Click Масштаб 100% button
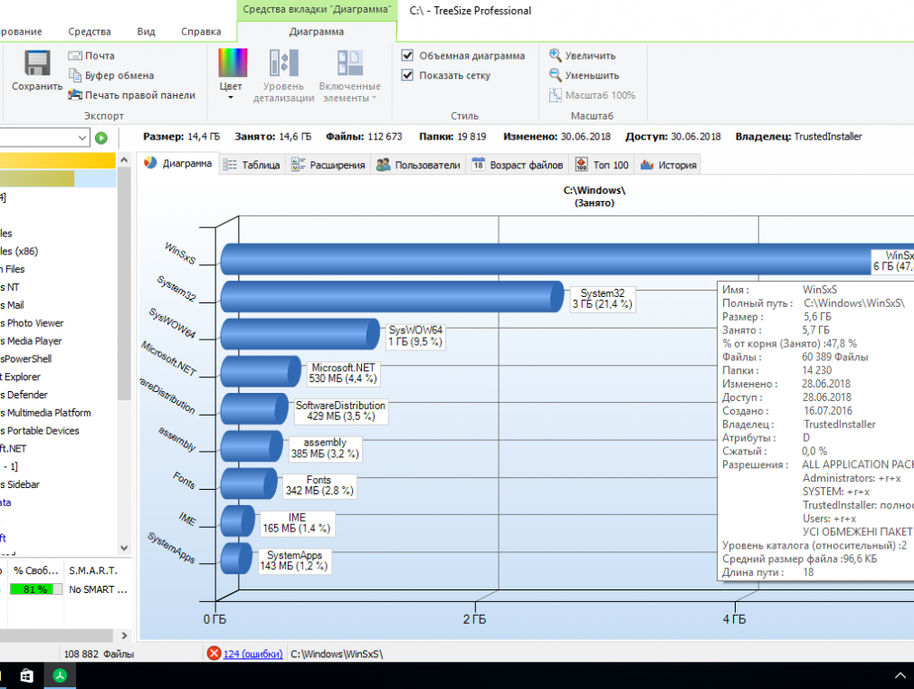The image size is (914, 689). 592,95
